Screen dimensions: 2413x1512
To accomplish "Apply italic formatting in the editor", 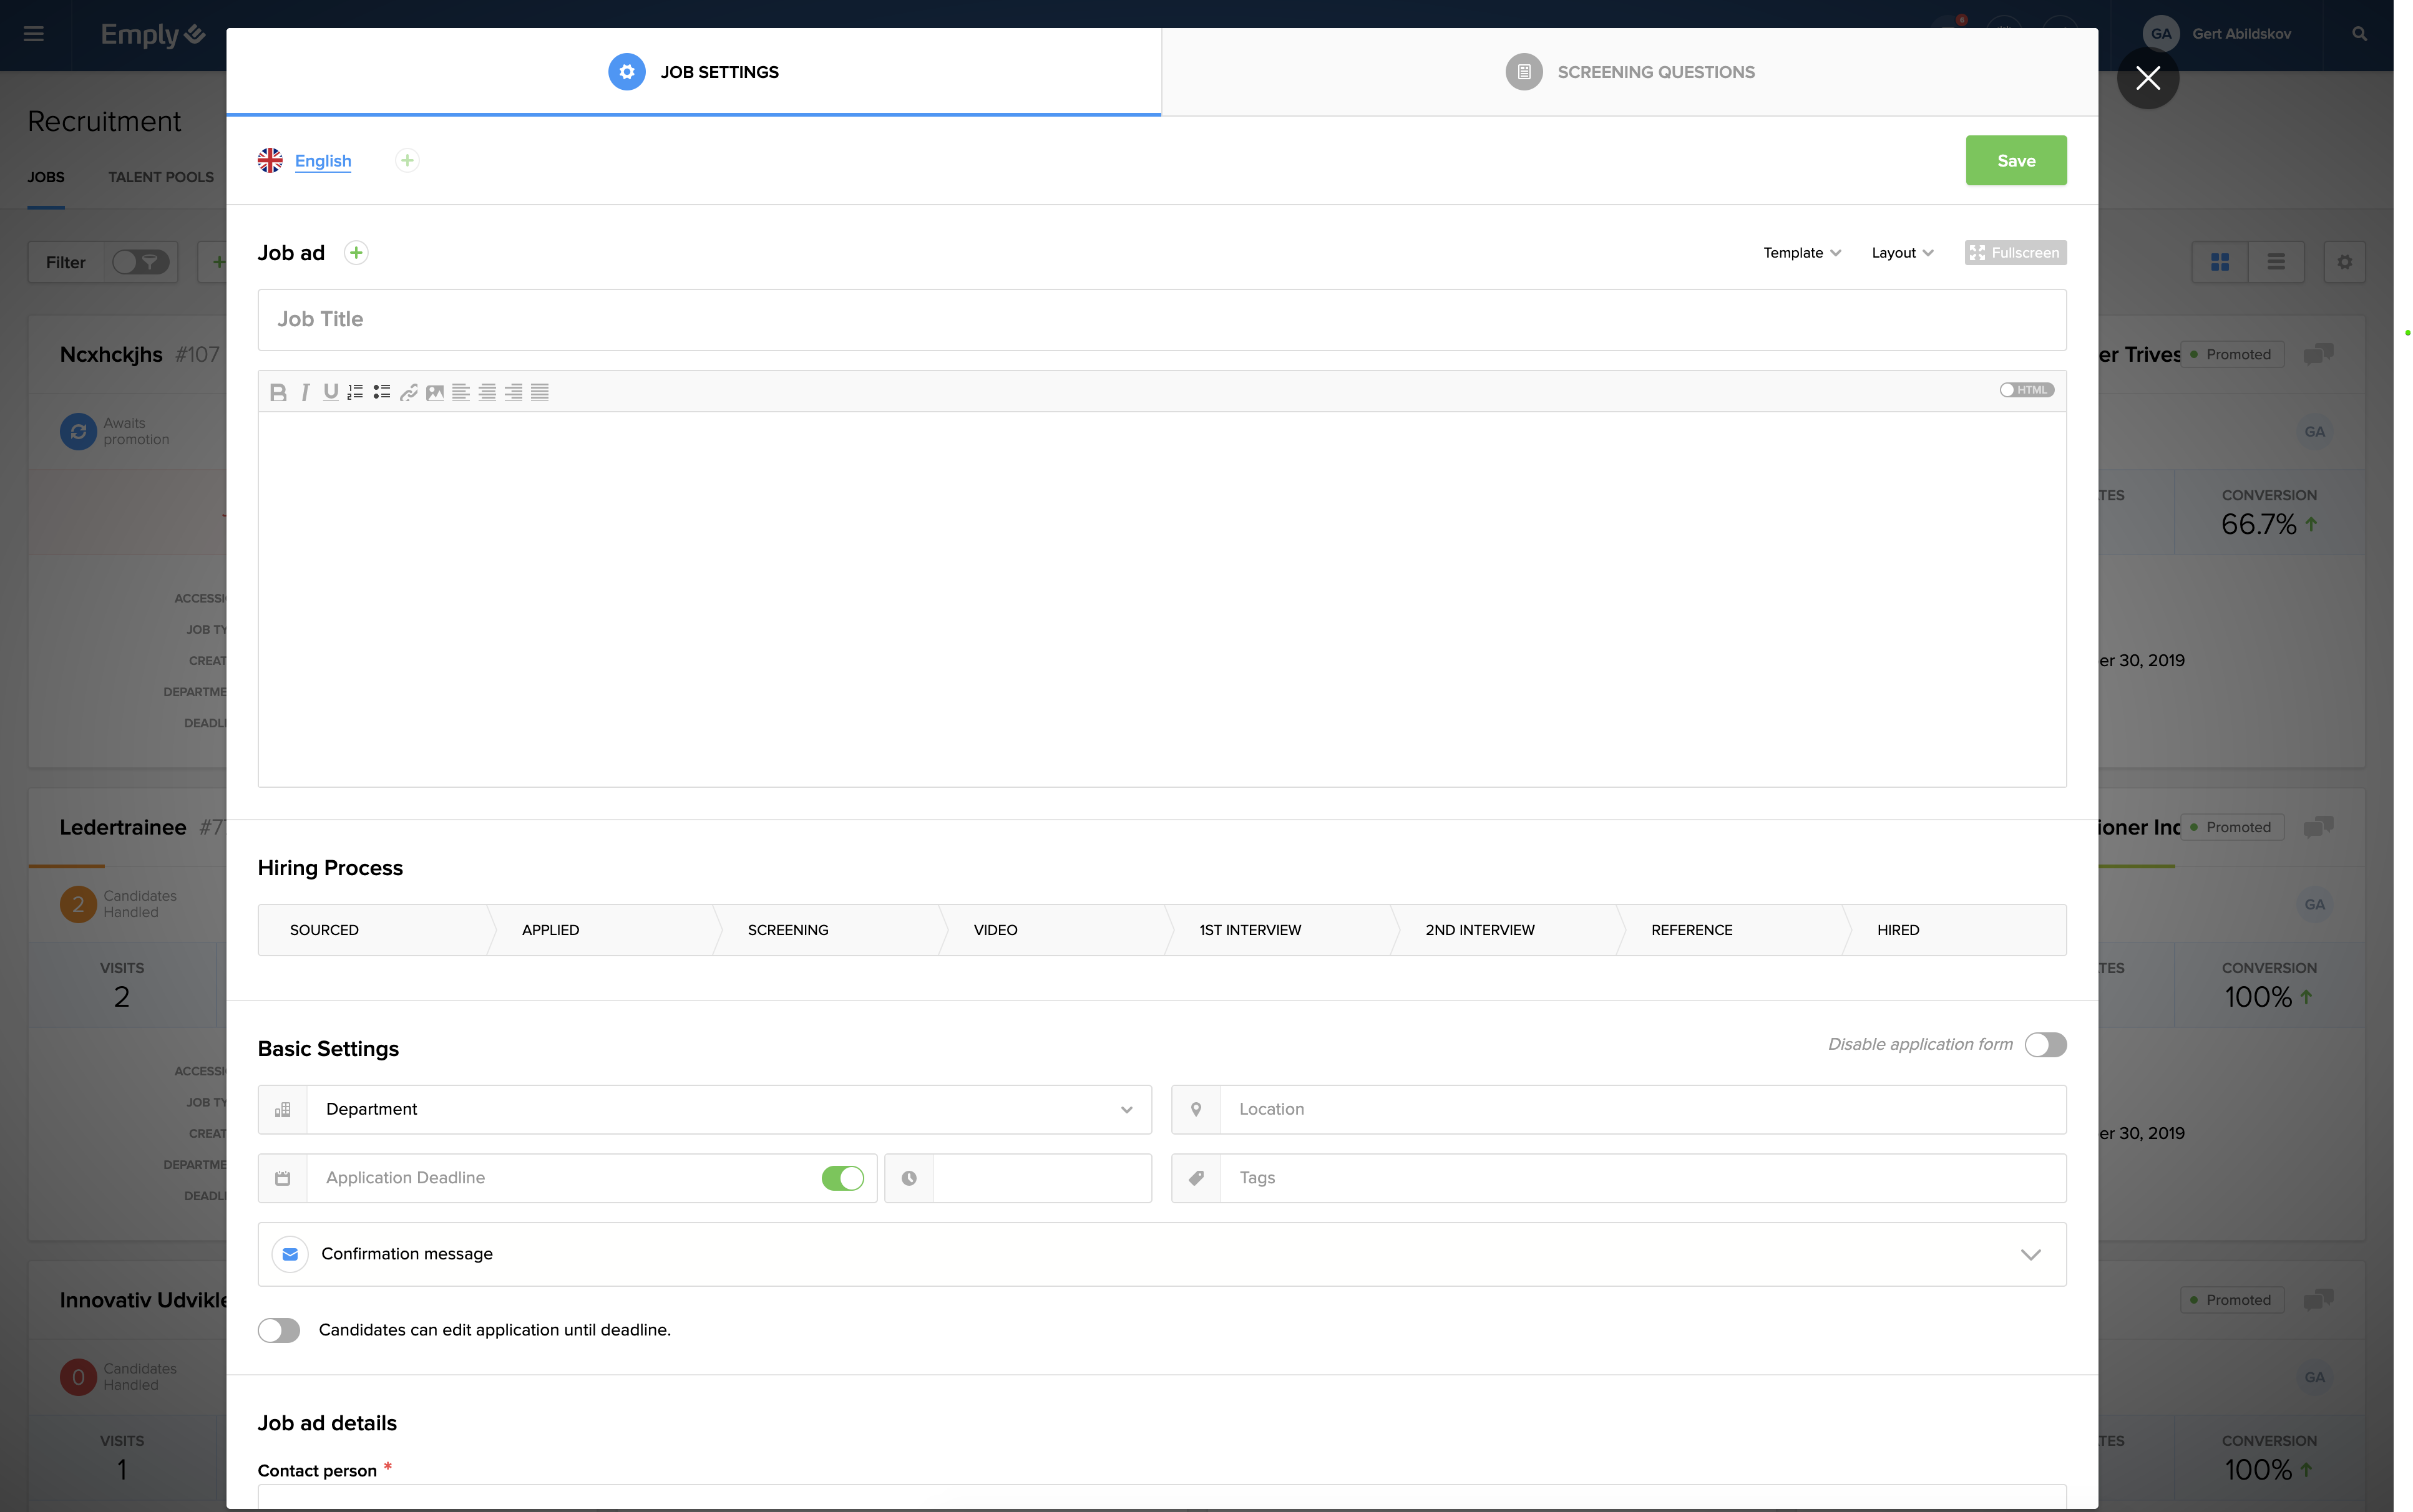I will 305,392.
